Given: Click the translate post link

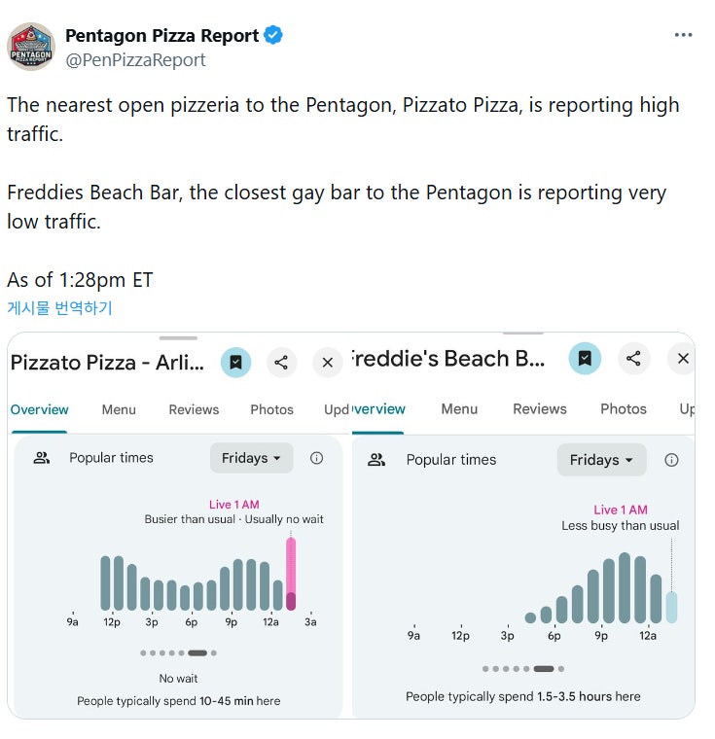Looking at the screenshot, I should (x=59, y=308).
